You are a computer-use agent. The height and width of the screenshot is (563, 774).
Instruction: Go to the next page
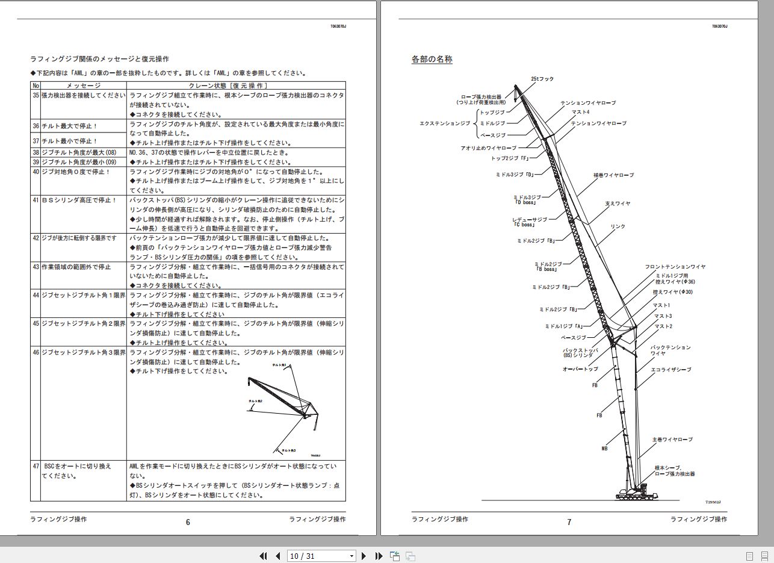[x=364, y=556]
